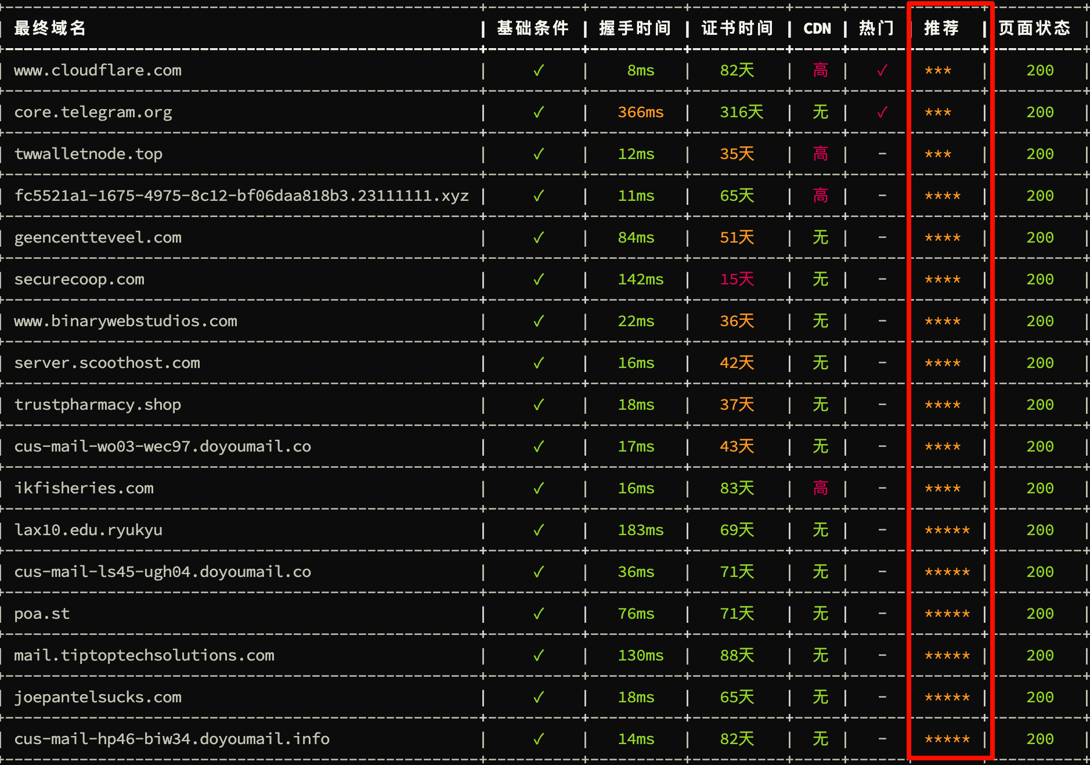Select the 最终域名 column header

(50, 28)
